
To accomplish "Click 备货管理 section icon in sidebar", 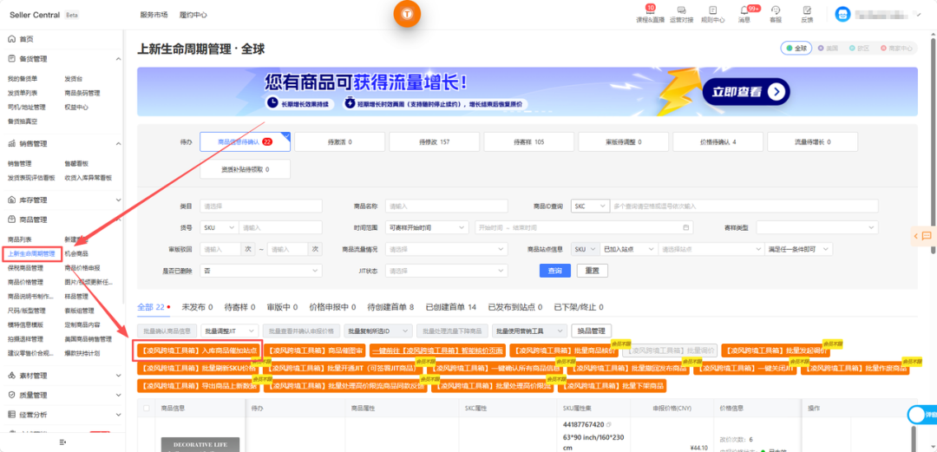I will click(11, 59).
